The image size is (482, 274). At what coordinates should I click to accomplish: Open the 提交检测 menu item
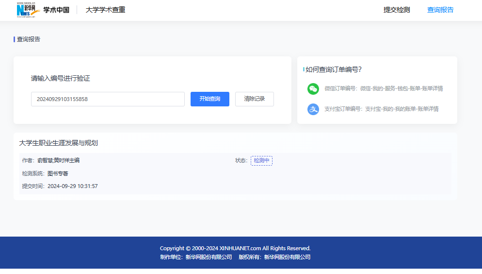tap(396, 10)
